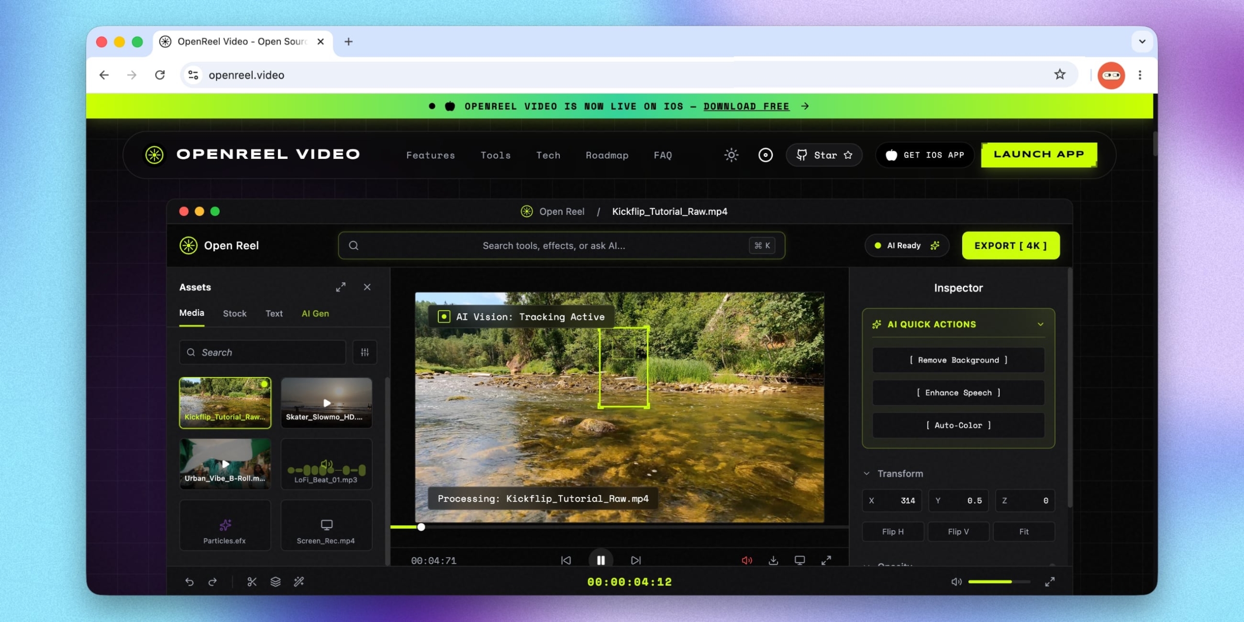Screen dimensions: 1244x622
Task: Expand the Assets panel
Action: coord(341,287)
